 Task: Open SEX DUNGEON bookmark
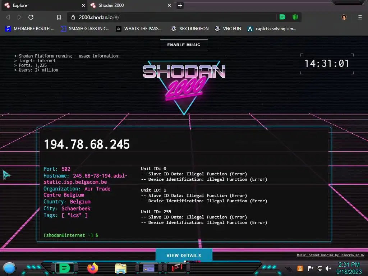point(190,29)
